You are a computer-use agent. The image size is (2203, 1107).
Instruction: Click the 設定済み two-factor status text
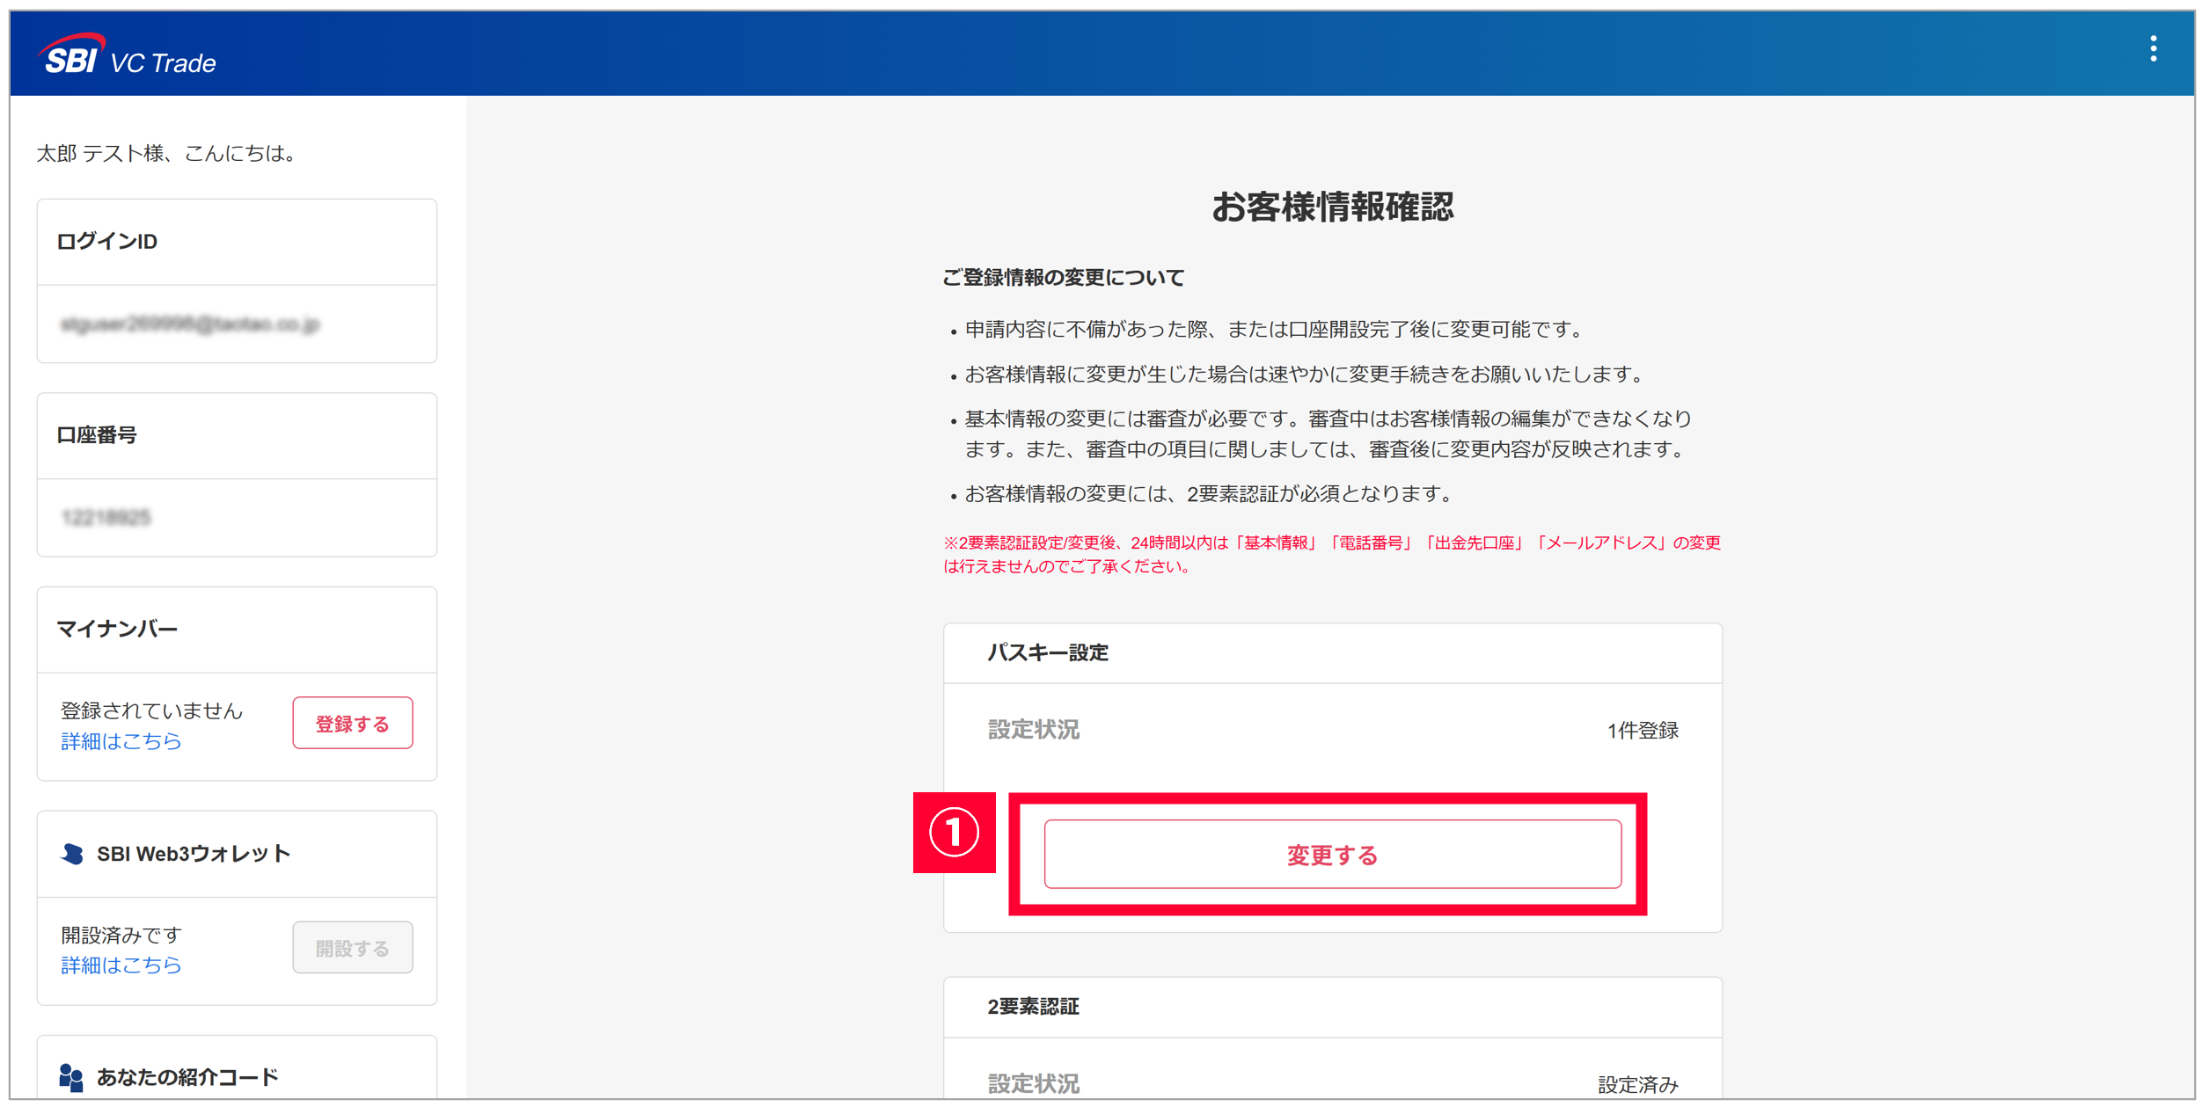click(x=1637, y=1084)
